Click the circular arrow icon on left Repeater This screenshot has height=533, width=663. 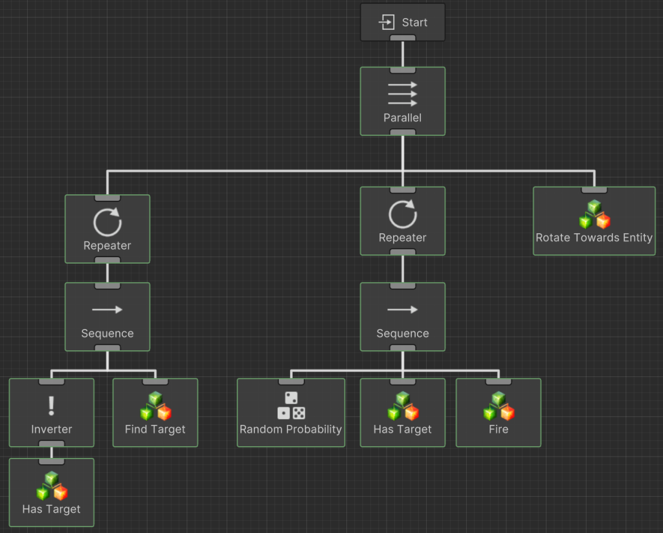tap(107, 221)
